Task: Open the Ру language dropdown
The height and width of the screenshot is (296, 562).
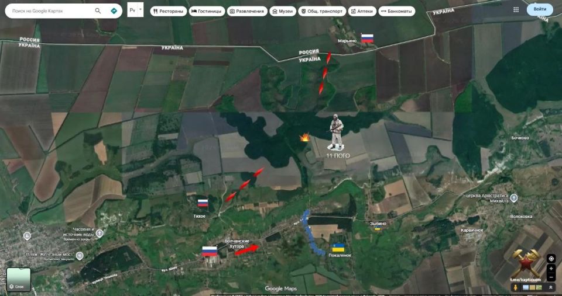Action: click(x=135, y=9)
